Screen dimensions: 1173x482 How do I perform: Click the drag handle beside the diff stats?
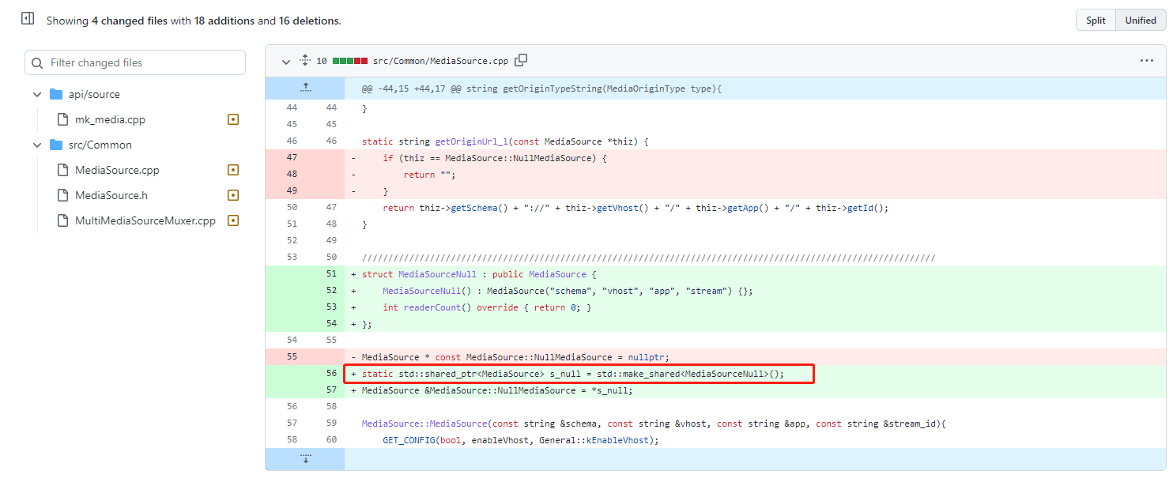click(x=304, y=59)
